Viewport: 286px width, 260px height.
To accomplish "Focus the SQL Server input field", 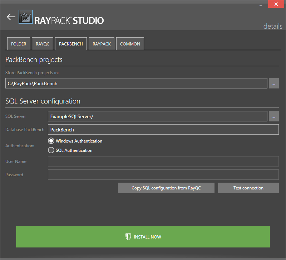I will pos(157,116).
